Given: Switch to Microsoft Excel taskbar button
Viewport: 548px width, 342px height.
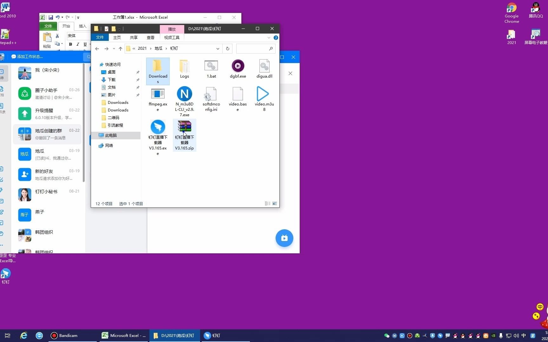Looking at the screenshot, I should tap(124, 335).
